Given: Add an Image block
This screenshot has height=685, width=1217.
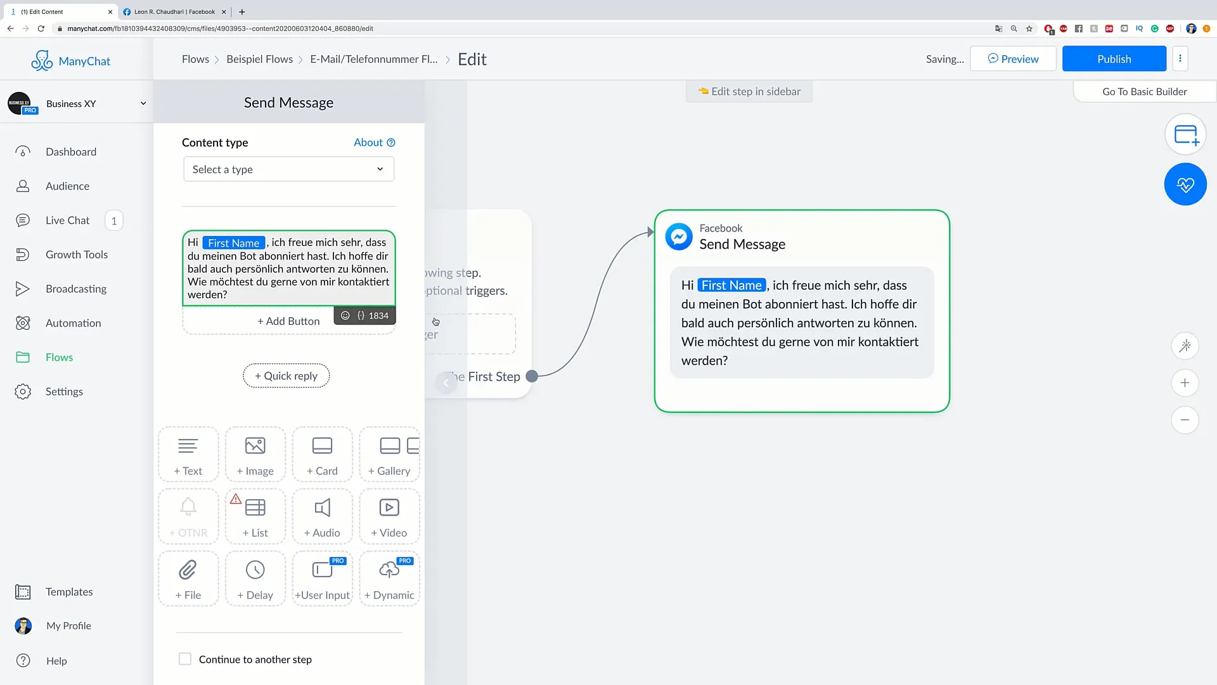Looking at the screenshot, I should coord(255,454).
